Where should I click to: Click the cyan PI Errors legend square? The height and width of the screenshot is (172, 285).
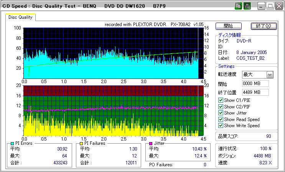click(12, 143)
